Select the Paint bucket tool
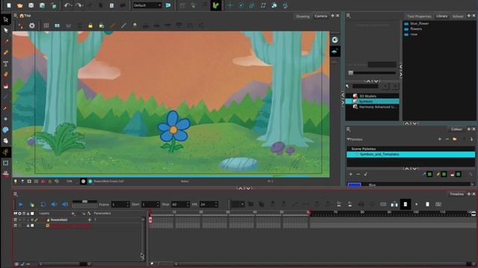This screenshot has height=268, width=478. (x=6, y=86)
